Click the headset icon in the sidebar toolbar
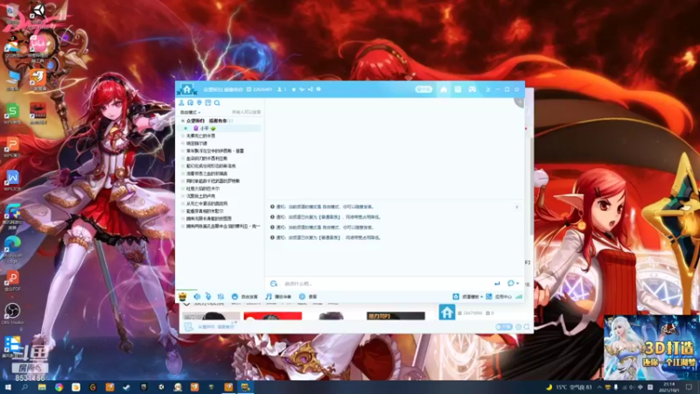Screen dimensions: 700x394 pos(190,102)
